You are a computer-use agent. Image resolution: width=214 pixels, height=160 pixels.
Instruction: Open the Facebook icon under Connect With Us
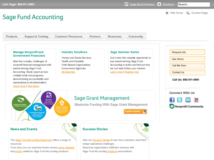pos(172,100)
